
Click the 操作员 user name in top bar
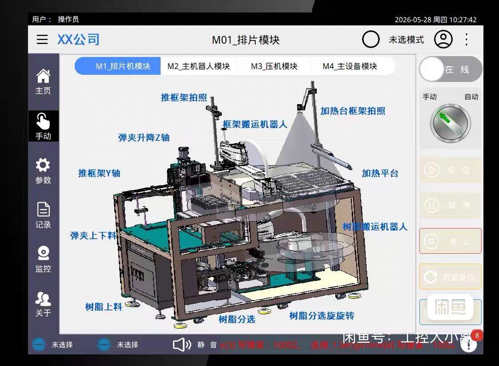coord(68,20)
